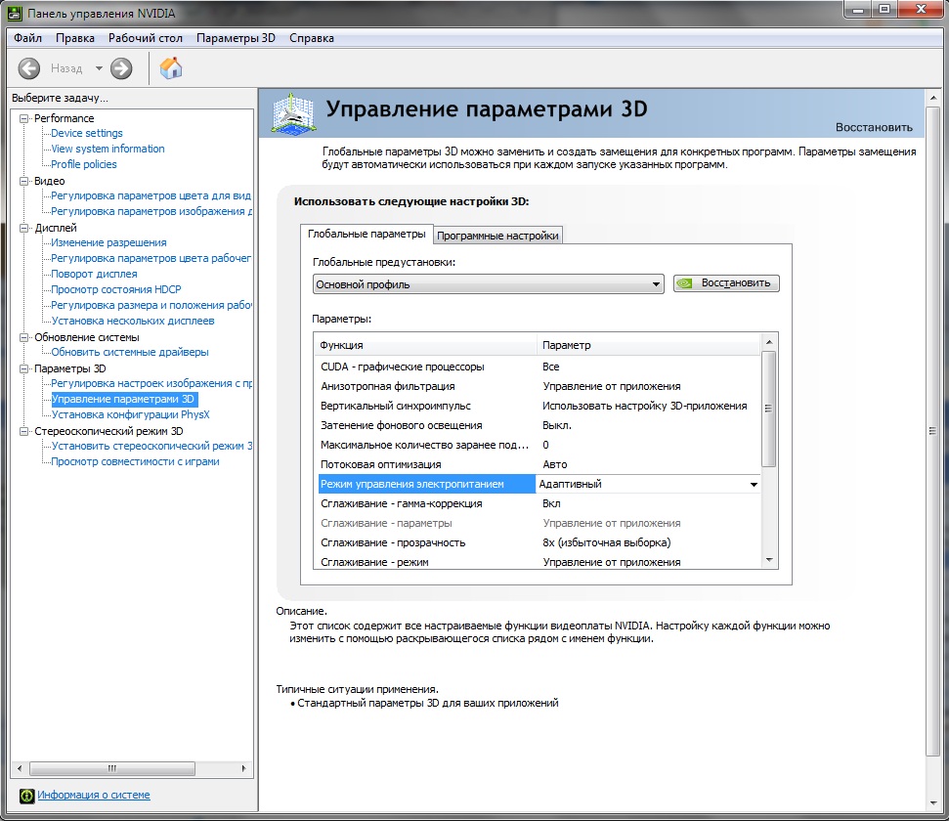
Task: Select Сглаживание - прозрачность row
Action: (539, 542)
